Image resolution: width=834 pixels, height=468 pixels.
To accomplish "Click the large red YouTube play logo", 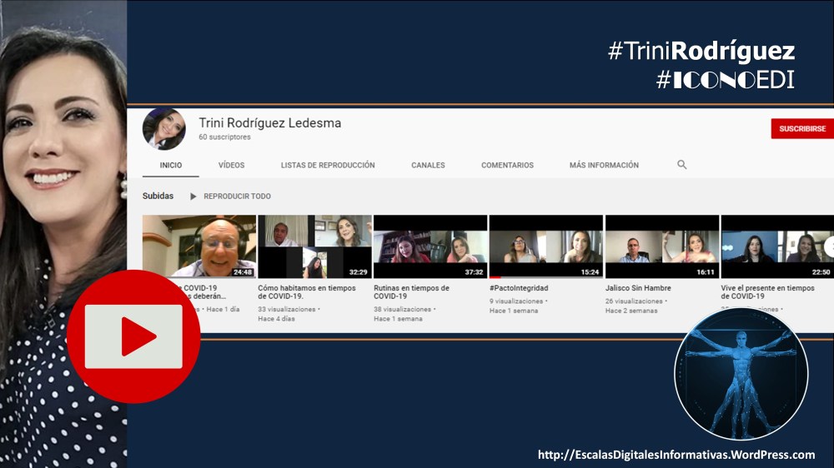I will click(x=133, y=336).
